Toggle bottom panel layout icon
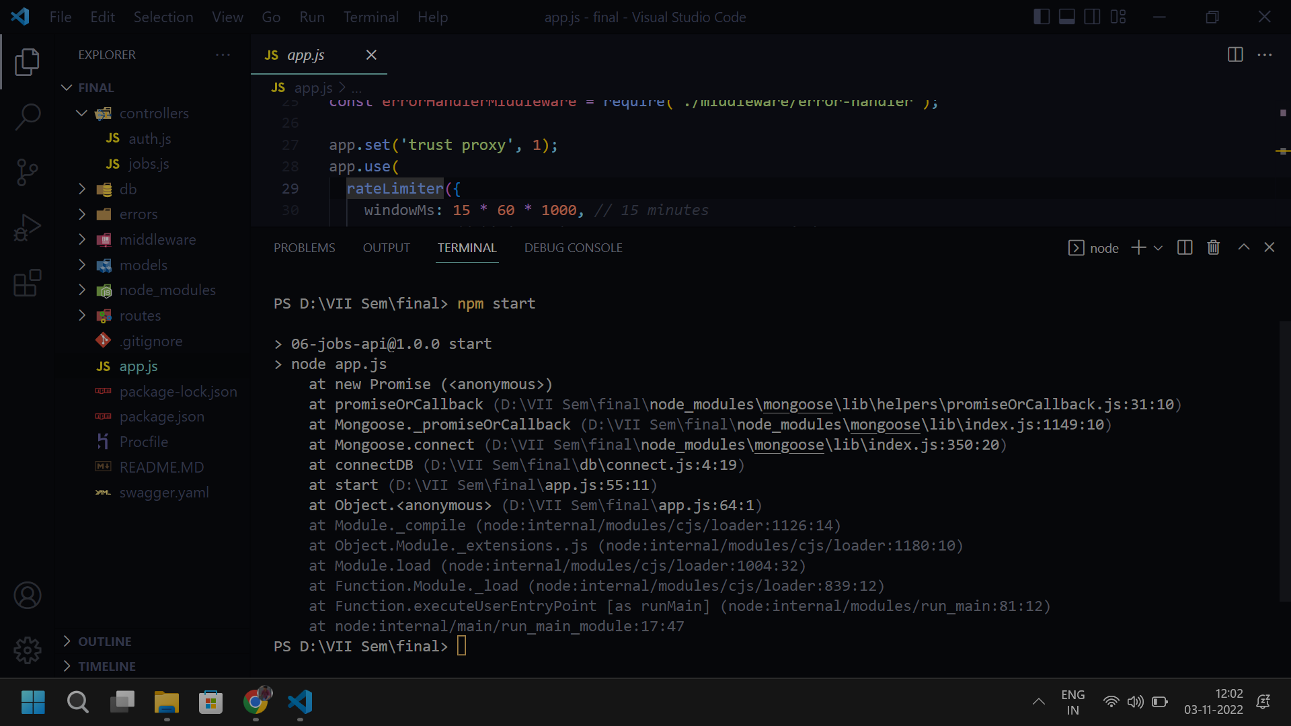This screenshot has height=726, width=1291. click(1067, 17)
